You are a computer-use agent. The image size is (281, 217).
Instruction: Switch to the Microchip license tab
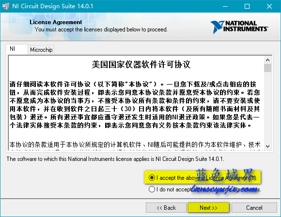click(x=41, y=50)
